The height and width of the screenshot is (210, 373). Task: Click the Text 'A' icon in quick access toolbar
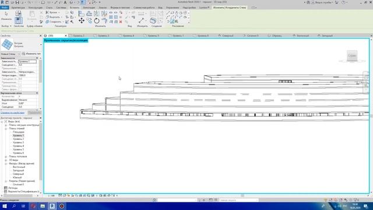pos(65,2)
